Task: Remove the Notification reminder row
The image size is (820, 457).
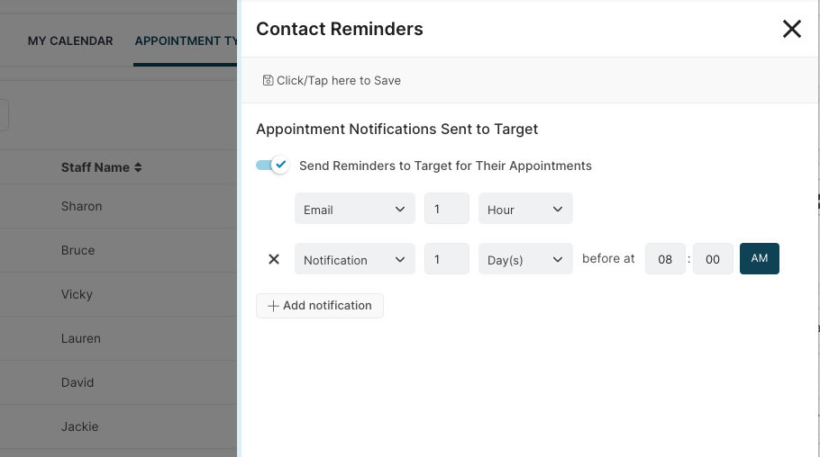Action: pyautogui.click(x=274, y=259)
